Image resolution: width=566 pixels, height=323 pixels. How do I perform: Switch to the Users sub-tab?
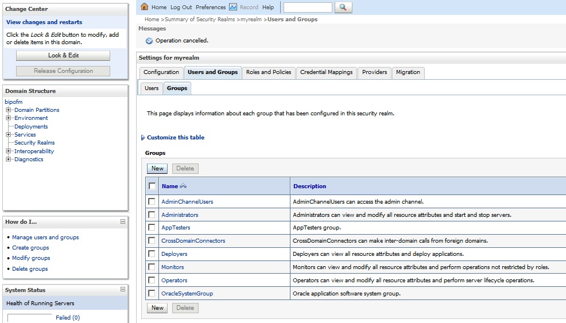152,88
